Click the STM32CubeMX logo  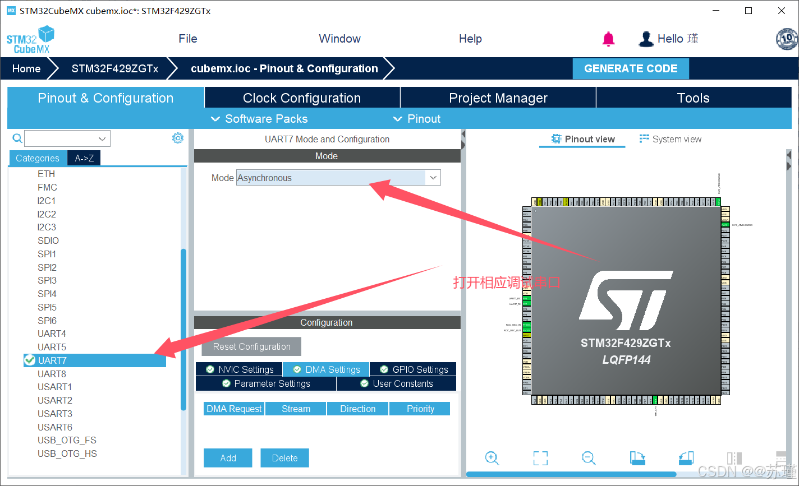click(30, 39)
